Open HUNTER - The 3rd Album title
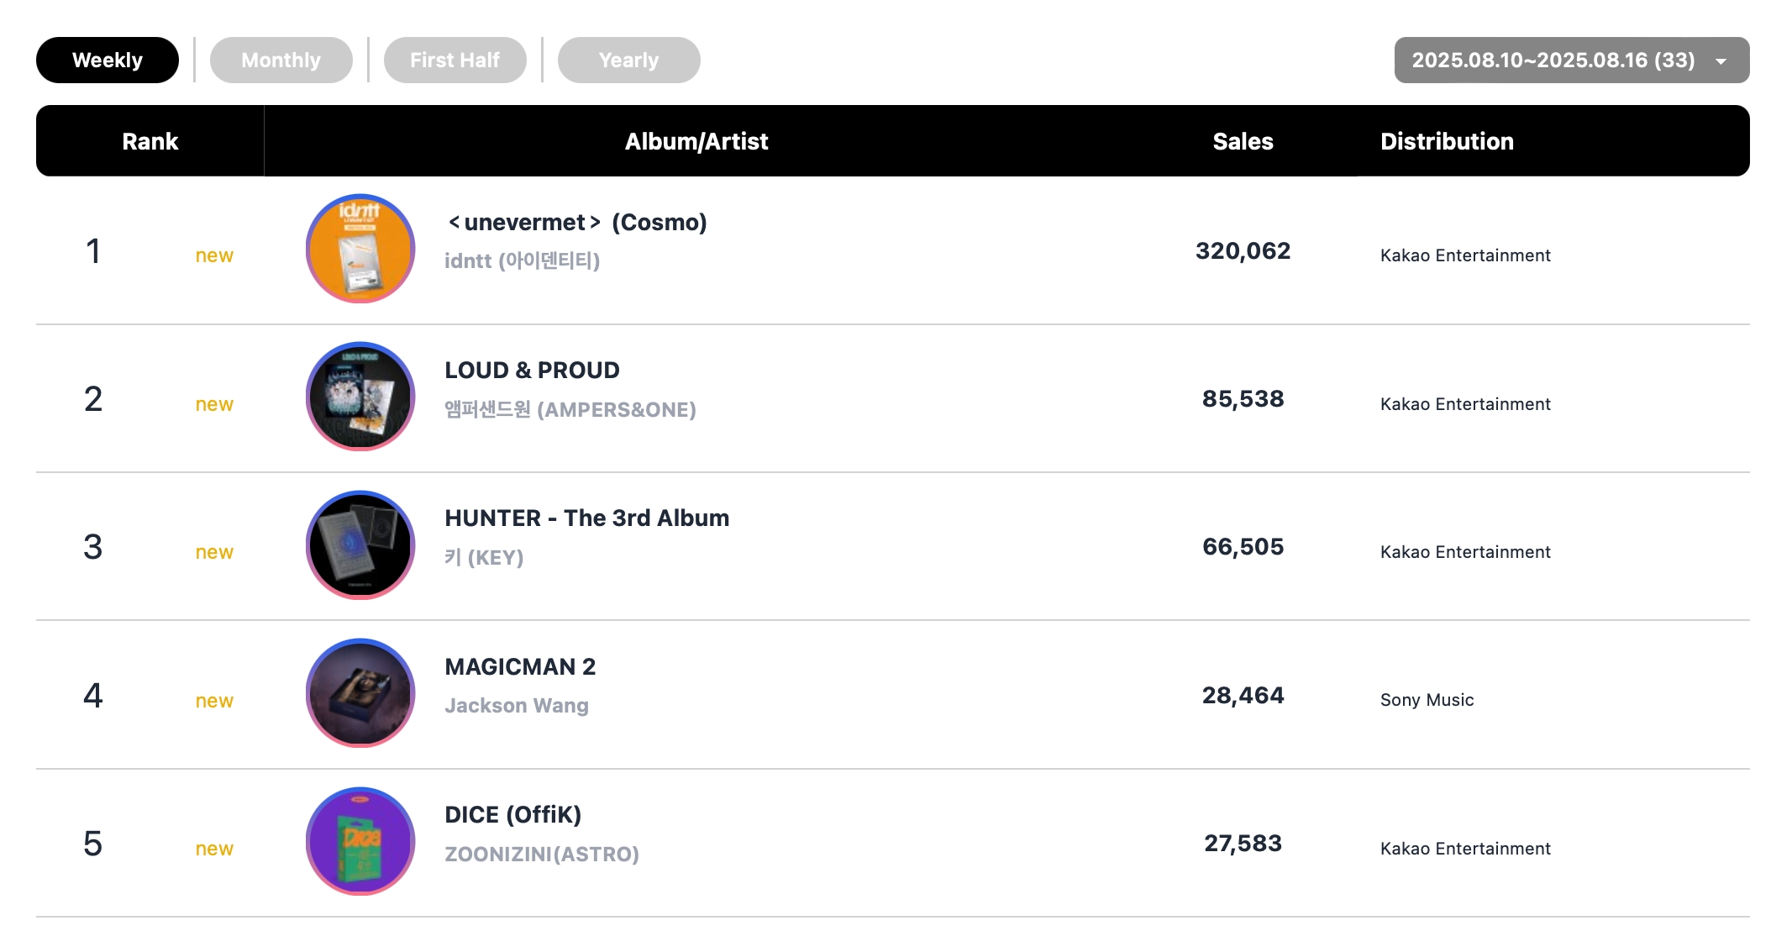 pyautogui.click(x=587, y=518)
